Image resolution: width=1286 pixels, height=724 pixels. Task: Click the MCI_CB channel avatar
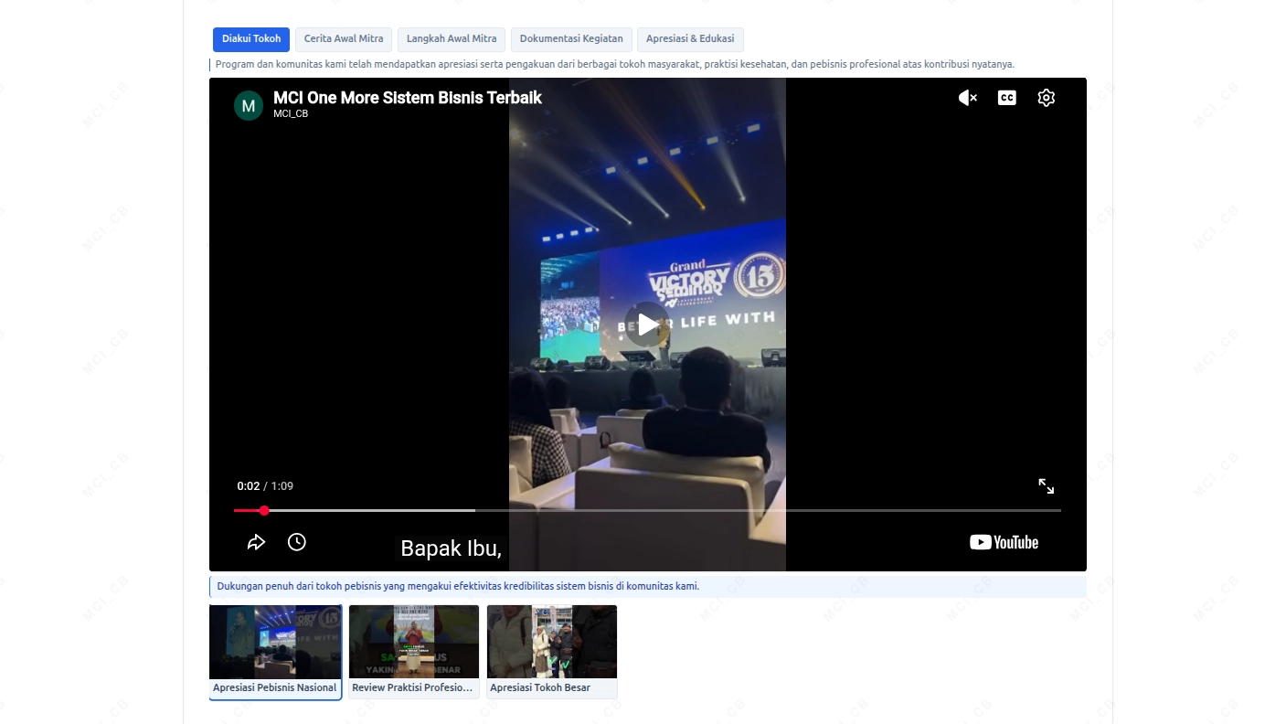249,106
